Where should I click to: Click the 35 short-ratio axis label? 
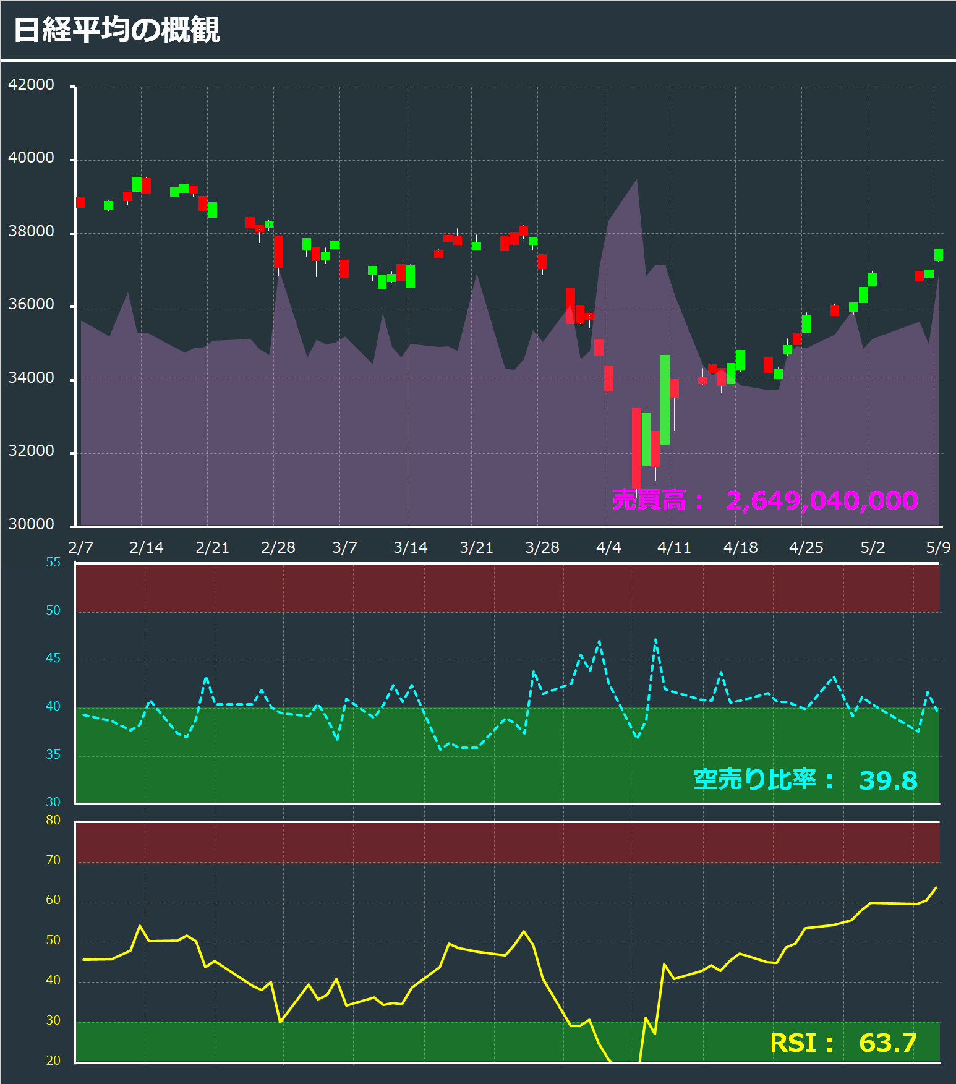coord(53,754)
